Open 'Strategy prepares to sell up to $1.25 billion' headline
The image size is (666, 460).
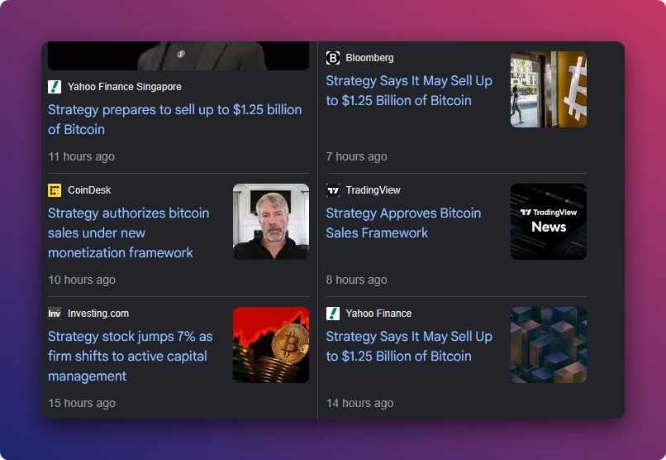[174, 119]
